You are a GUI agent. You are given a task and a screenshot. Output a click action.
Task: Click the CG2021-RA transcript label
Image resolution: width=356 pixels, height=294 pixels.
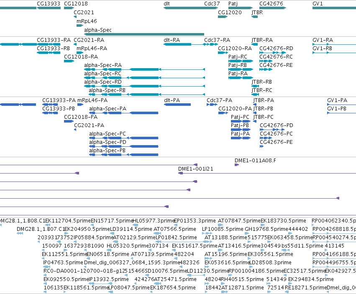tap(89, 40)
